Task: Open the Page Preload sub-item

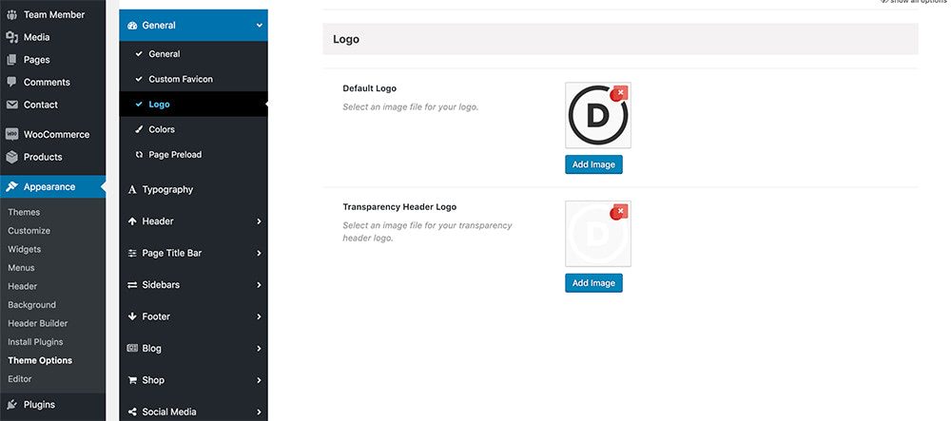Action: coord(193,155)
